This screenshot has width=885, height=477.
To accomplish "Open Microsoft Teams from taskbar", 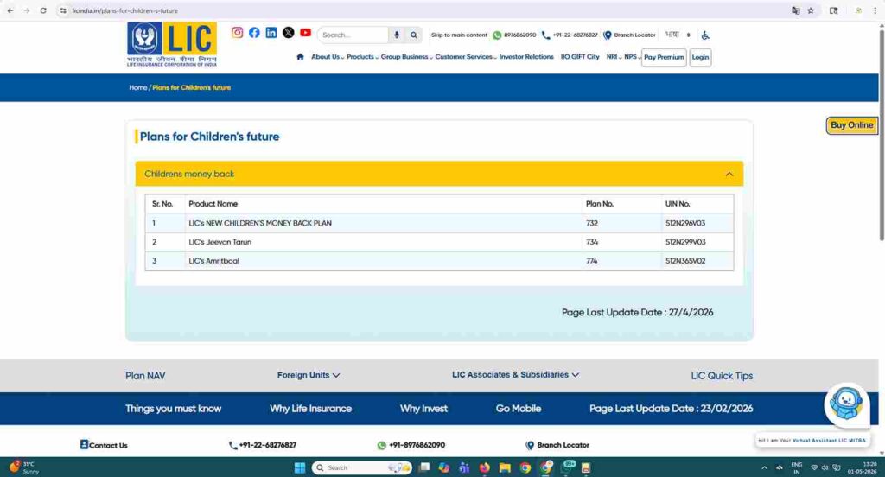I will [464, 467].
